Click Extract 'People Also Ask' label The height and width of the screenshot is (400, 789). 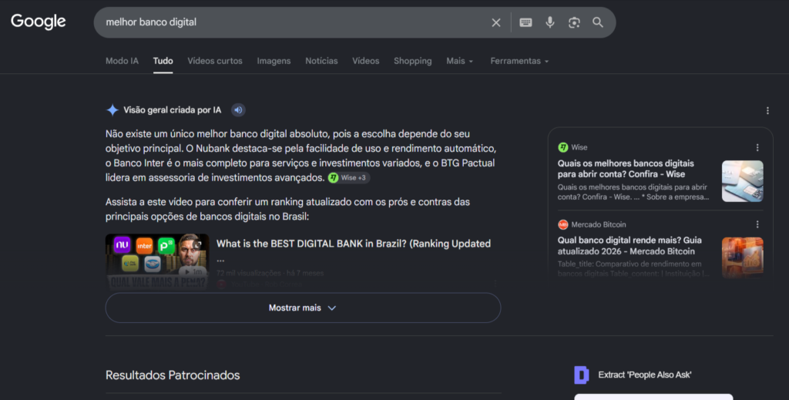coord(645,375)
